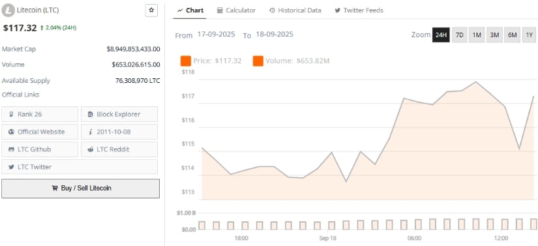Click the Official Links label
Screen dimensions: 538x246
tap(21, 95)
